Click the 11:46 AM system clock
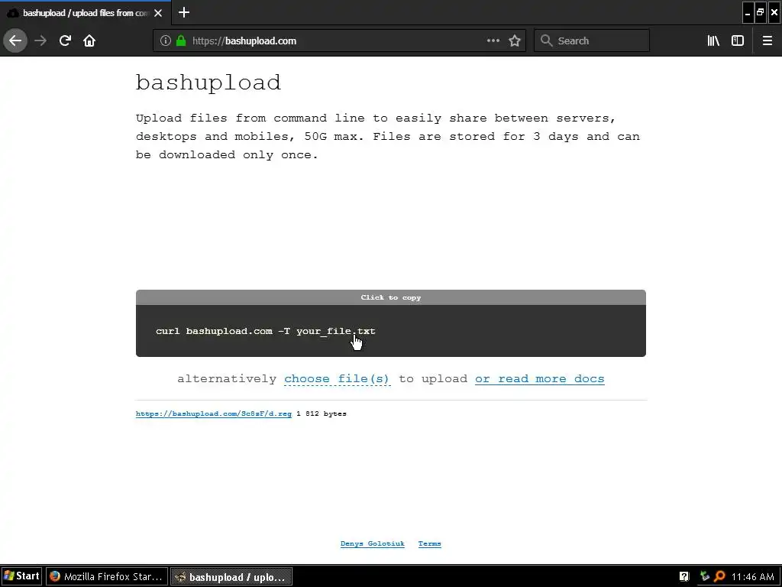The width and height of the screenshot is (782, 587). coord(753,577)
